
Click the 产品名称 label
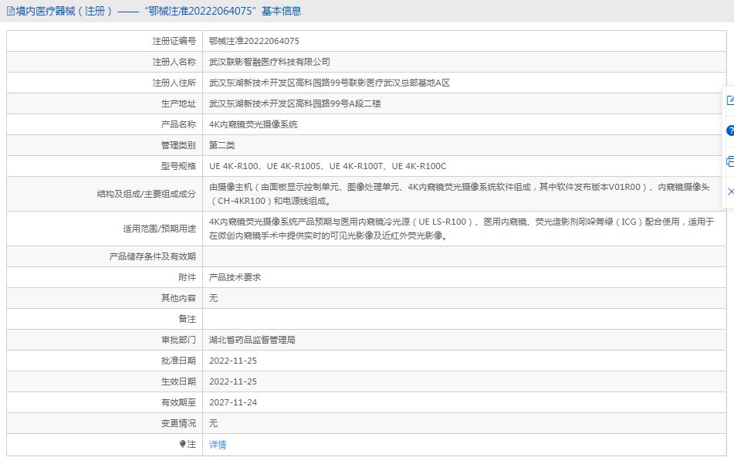click(x=178, y=124)
